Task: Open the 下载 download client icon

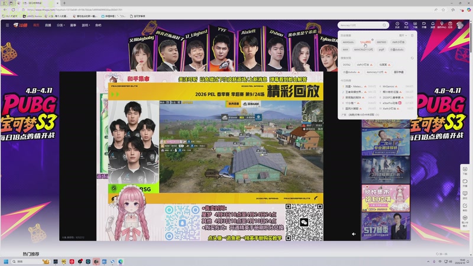Action: 415,25
